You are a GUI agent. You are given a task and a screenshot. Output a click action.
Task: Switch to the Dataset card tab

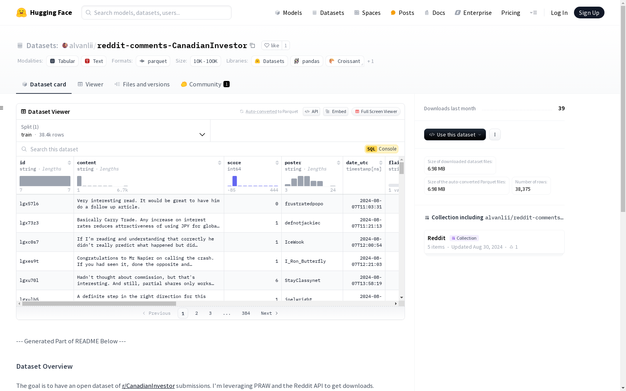point(44,84)
